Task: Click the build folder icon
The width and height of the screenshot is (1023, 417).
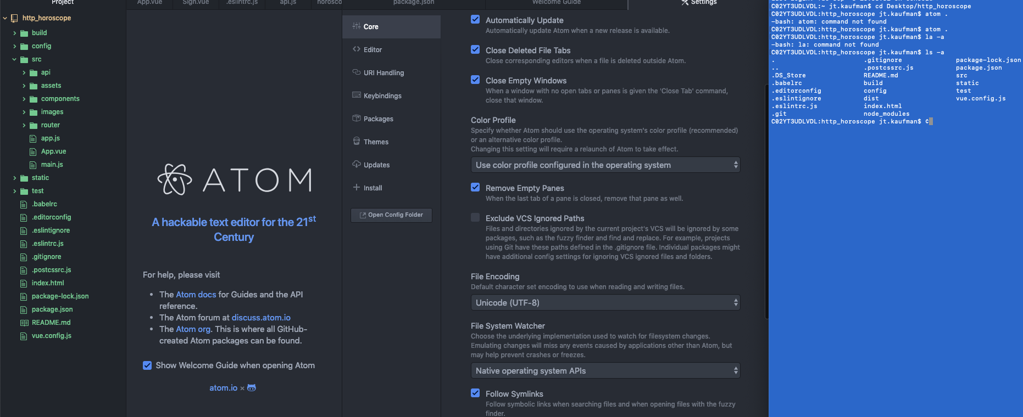Action: [x=24, y=33]
